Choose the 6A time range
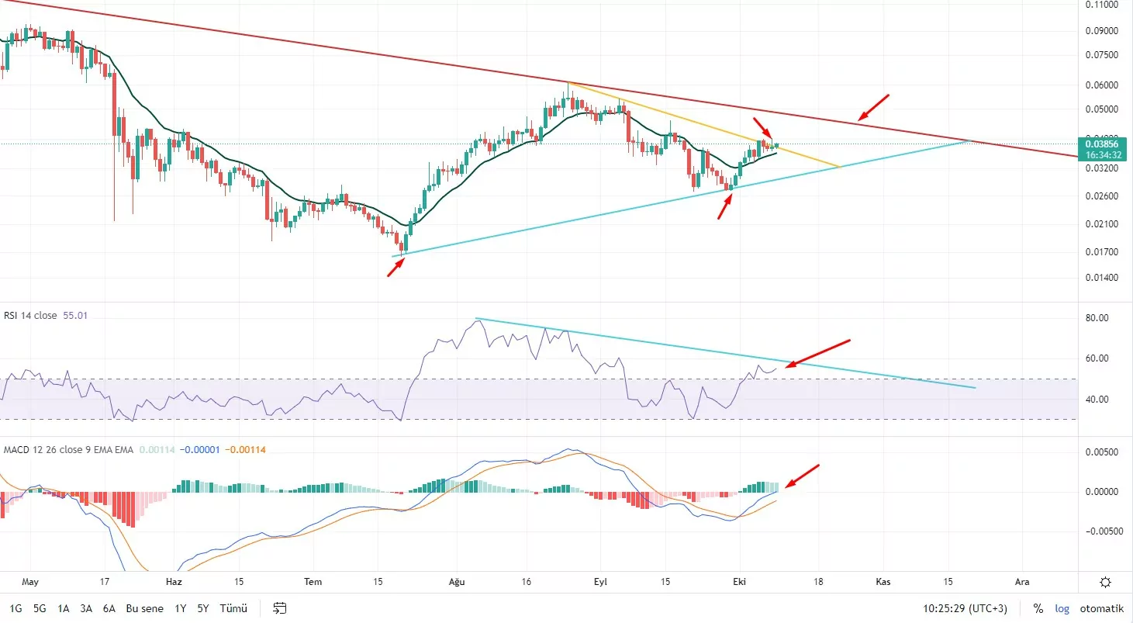The width and height of the screenshot is (1133, 623). 109,608
